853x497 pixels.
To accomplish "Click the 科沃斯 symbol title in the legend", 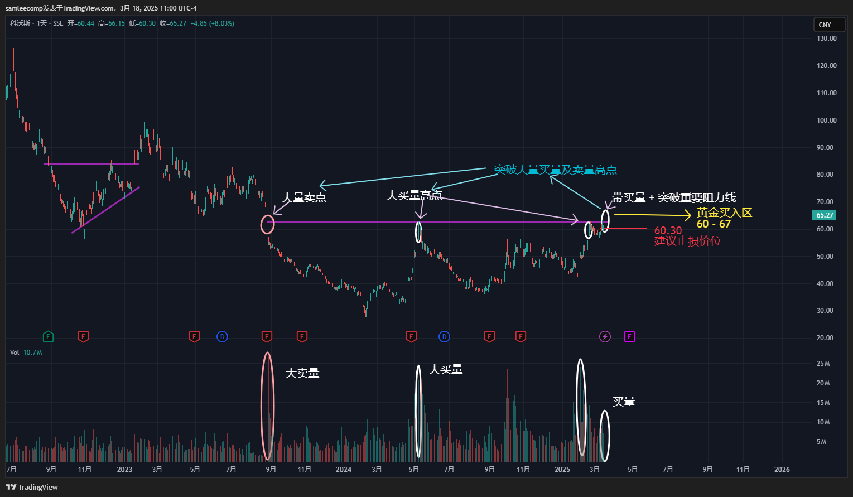I will coord(20,23).
